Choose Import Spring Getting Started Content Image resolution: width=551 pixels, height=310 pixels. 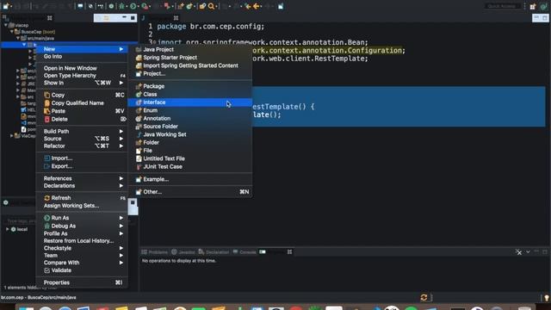pyautogui.click(x=189, y=65)
